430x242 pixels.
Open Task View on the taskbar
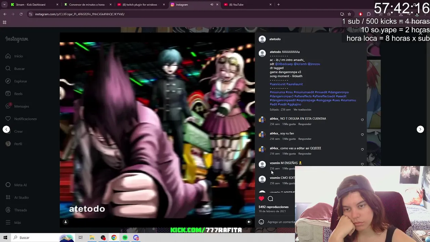[80, 238]
